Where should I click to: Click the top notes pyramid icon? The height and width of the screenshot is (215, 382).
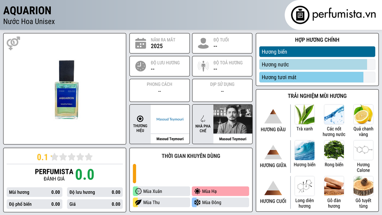(x=273, y=116)
